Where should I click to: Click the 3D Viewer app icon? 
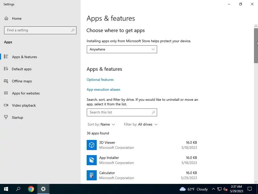coord(92,145)
